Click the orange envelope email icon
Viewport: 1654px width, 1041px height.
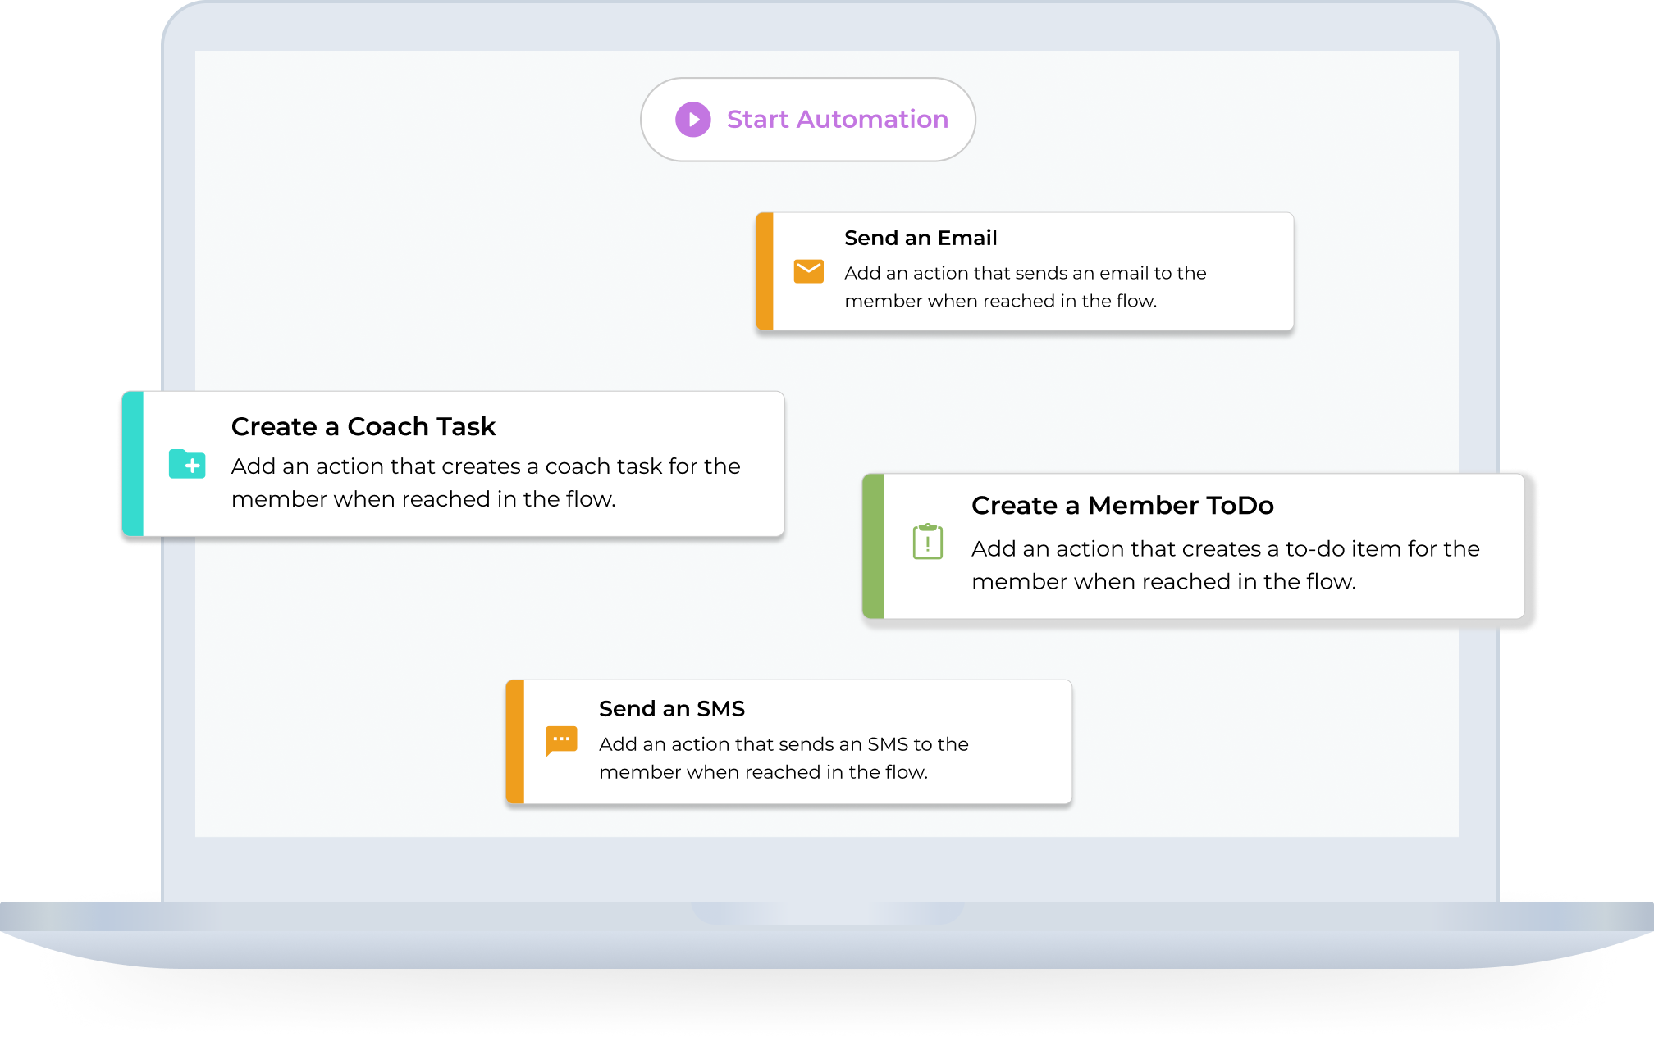[808, 271]
